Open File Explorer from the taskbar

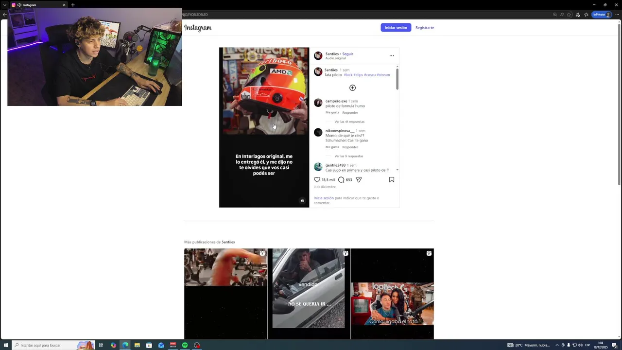coord(137,345)
